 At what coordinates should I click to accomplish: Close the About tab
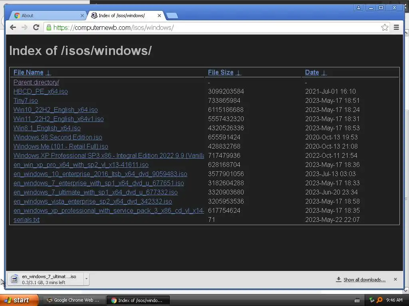point(82,16)
